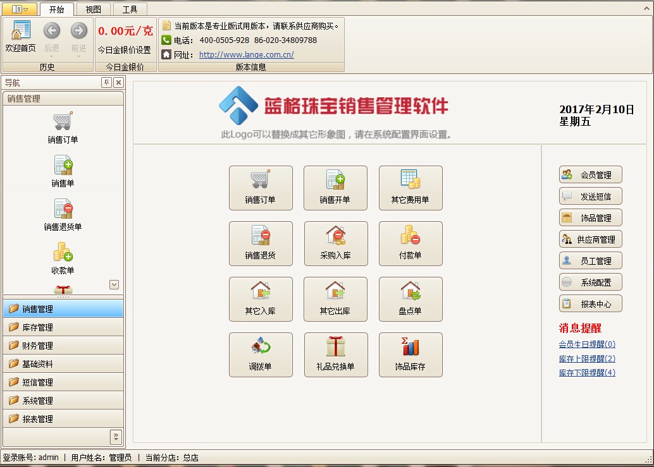Screen dimensions: 654x467
Task: Launch the 盘点单 inventory check tile
Action: 410,299
